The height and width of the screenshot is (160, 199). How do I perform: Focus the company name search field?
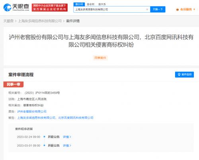point(110,10)
